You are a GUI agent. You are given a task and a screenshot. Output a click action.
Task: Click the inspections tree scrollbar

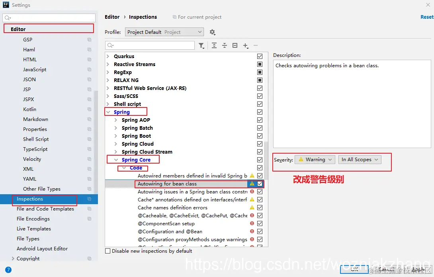click(266, 160)
